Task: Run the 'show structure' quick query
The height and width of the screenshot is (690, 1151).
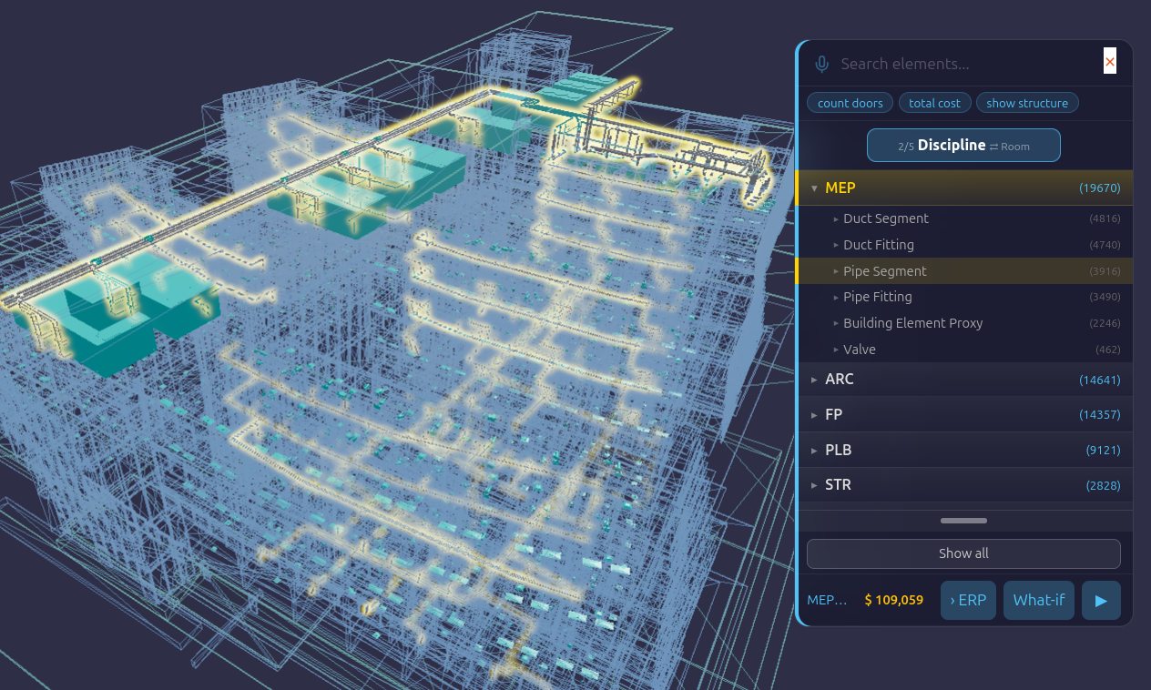Action: click(x=1027, y=103)
